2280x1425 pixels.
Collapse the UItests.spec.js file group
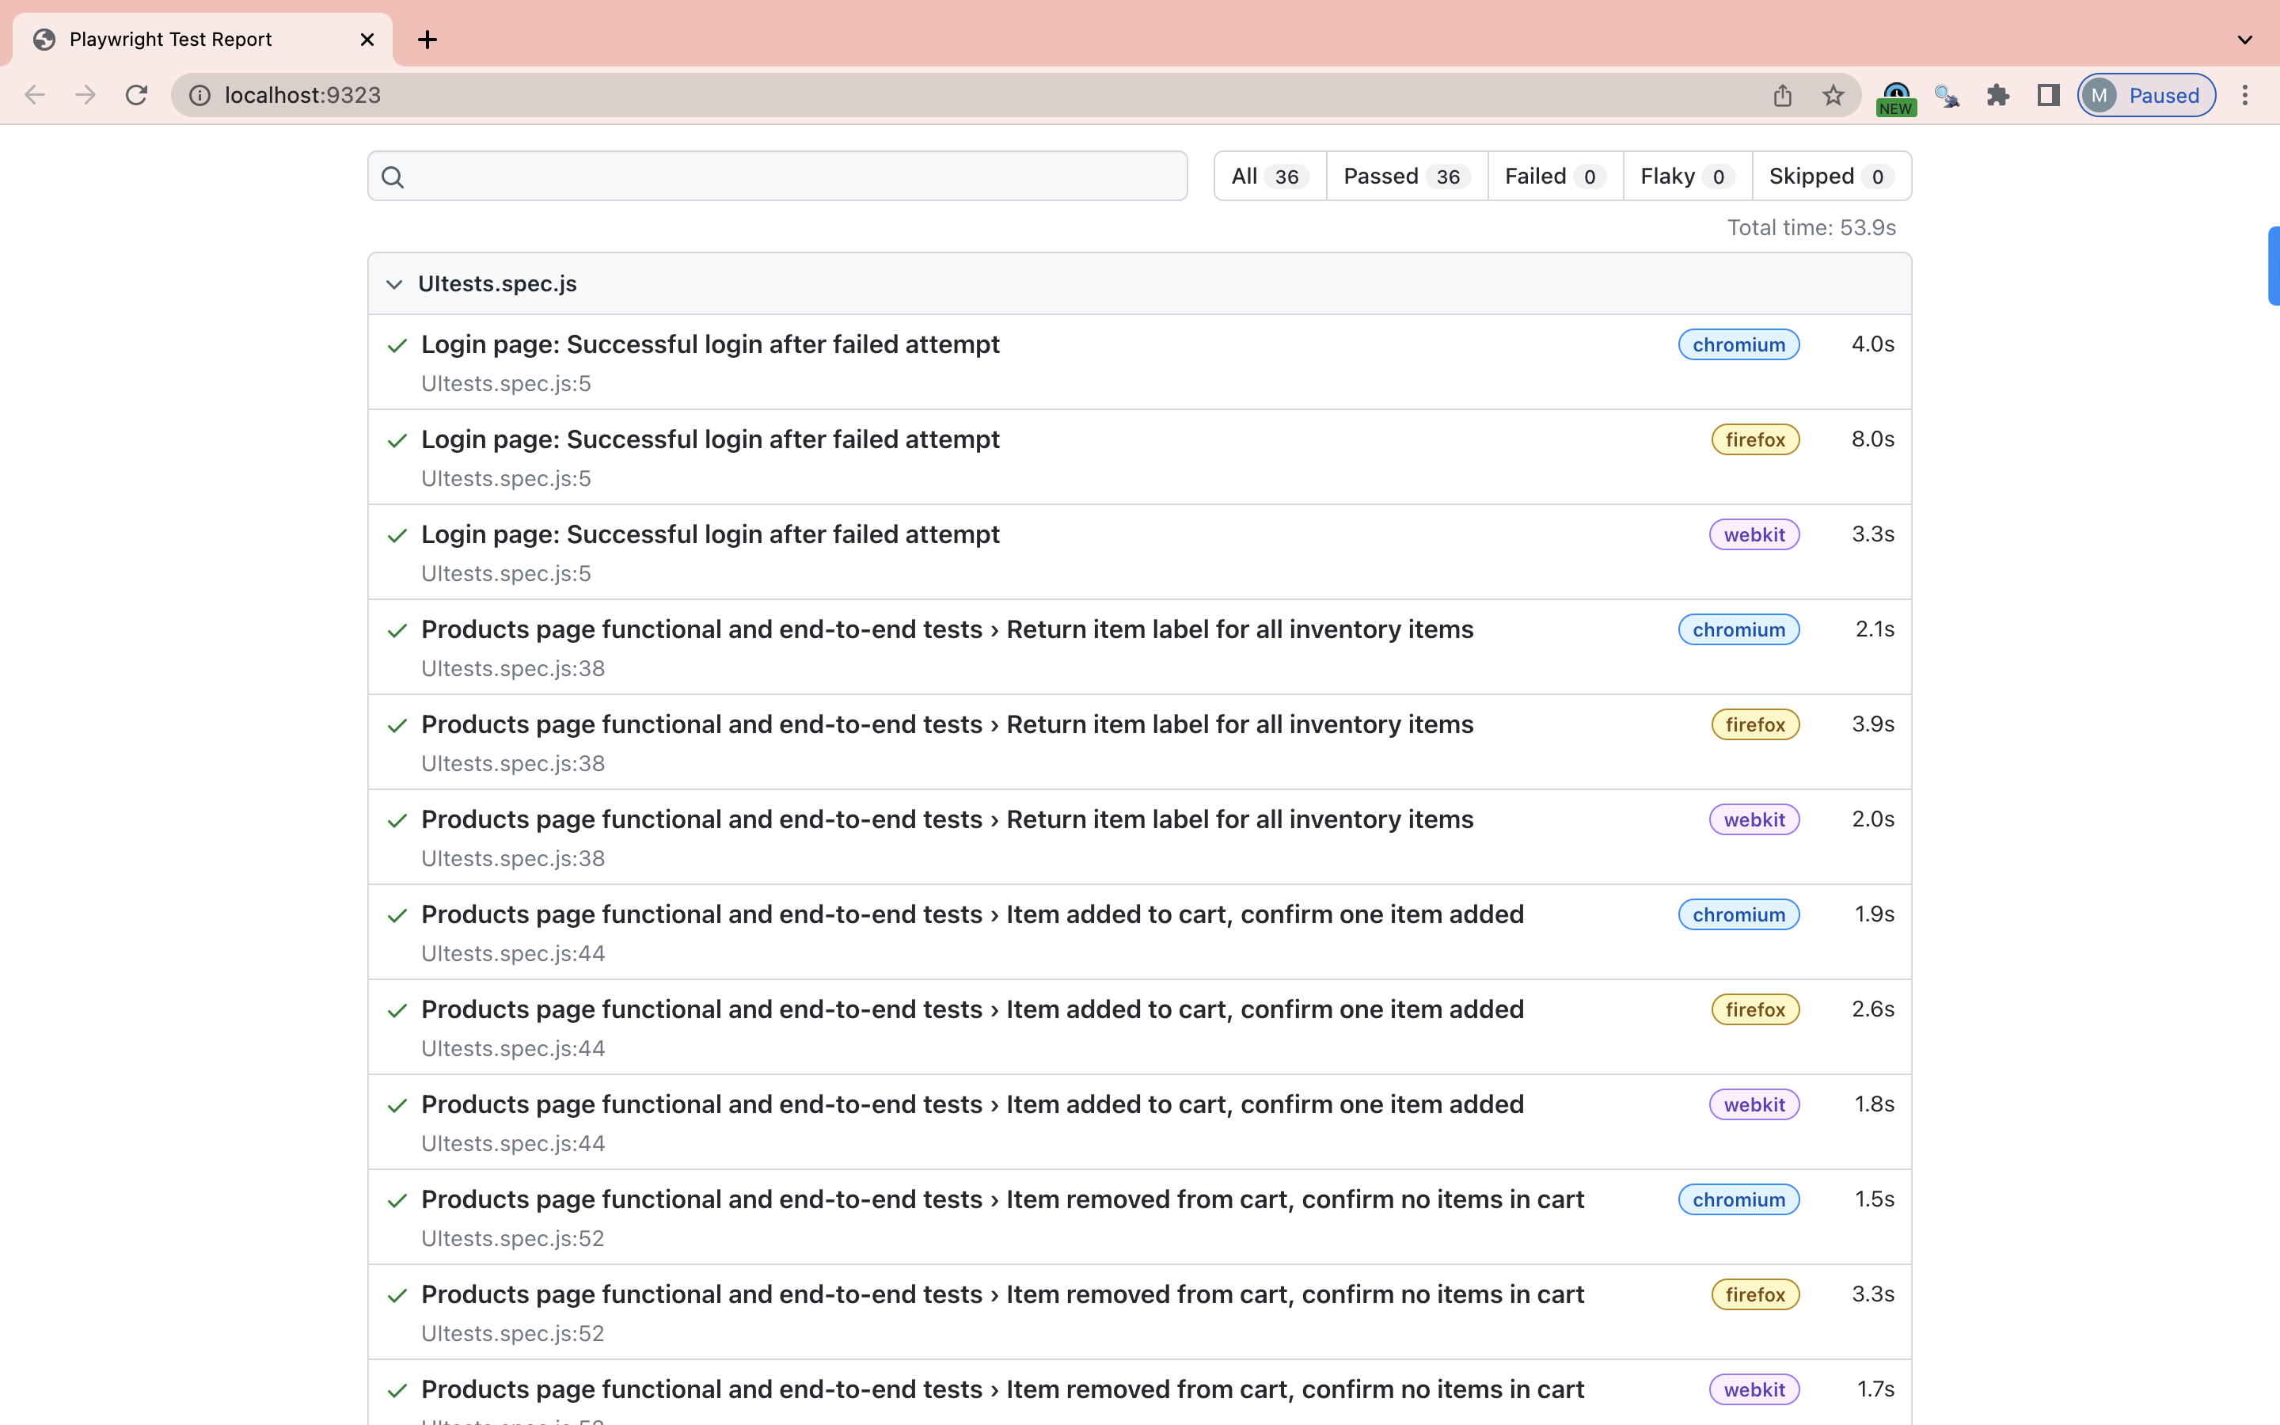tap(395, 283)
